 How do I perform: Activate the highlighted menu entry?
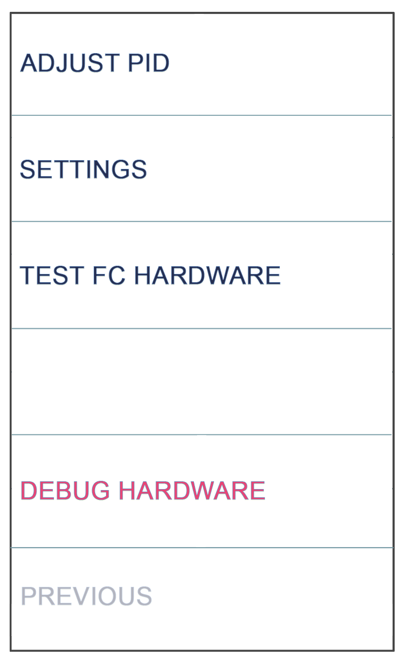pyautogui.click(x=201, y=491)
